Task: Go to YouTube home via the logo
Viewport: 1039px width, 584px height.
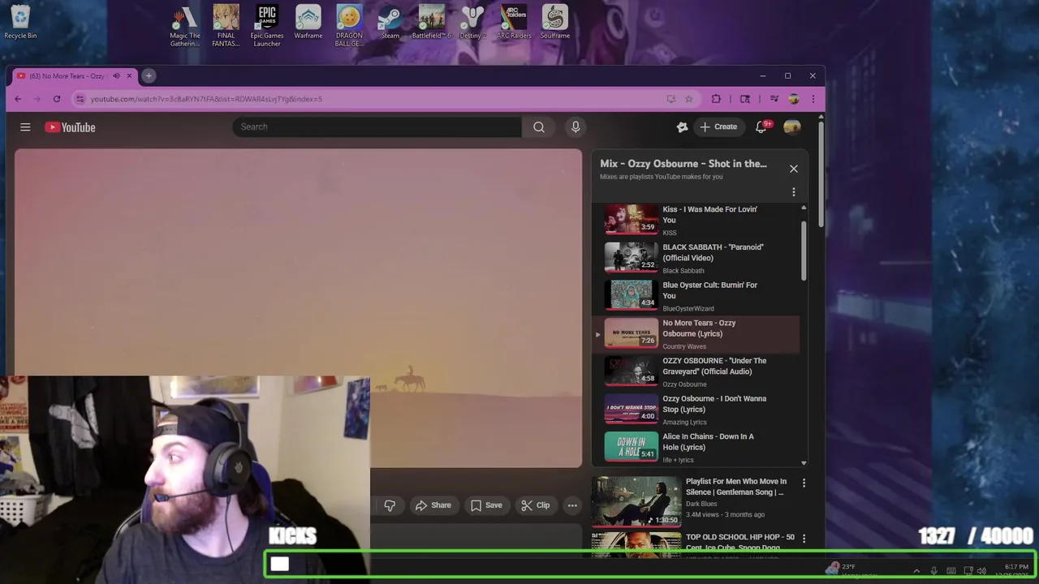Action: [x=70, y=127]
